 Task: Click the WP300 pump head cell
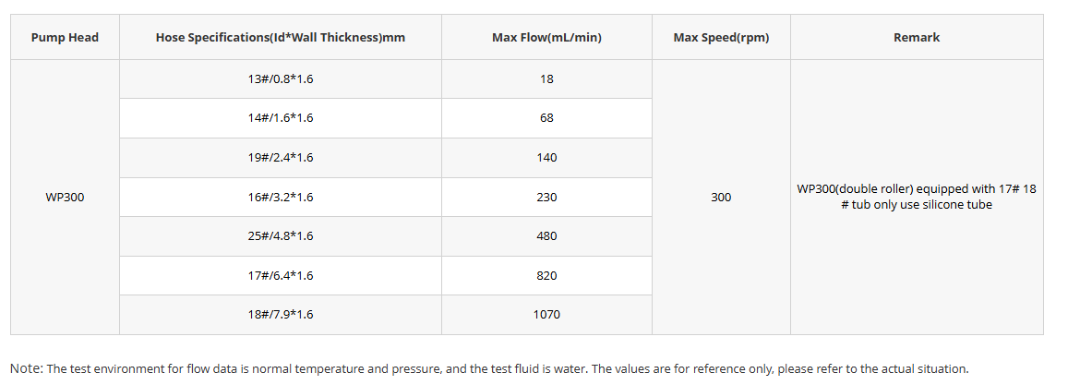point(65,197)
